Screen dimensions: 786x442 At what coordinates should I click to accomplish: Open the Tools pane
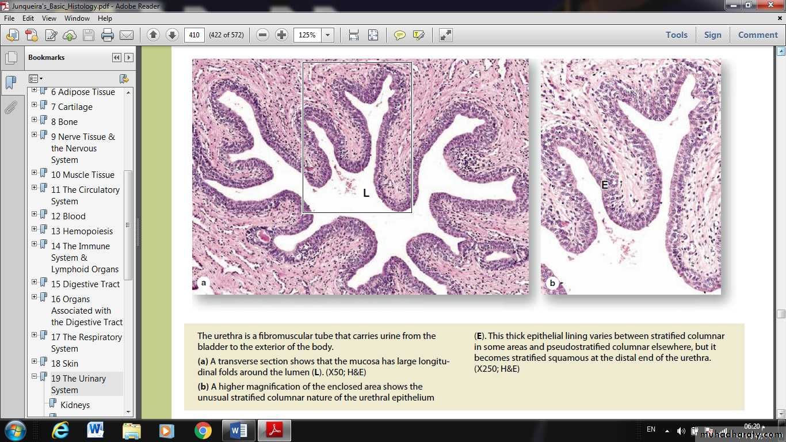[x=677, y=35]
